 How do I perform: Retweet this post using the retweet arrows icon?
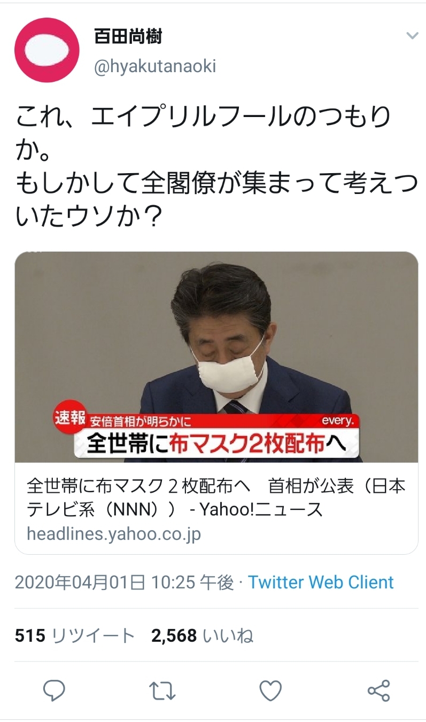point(162,690)
